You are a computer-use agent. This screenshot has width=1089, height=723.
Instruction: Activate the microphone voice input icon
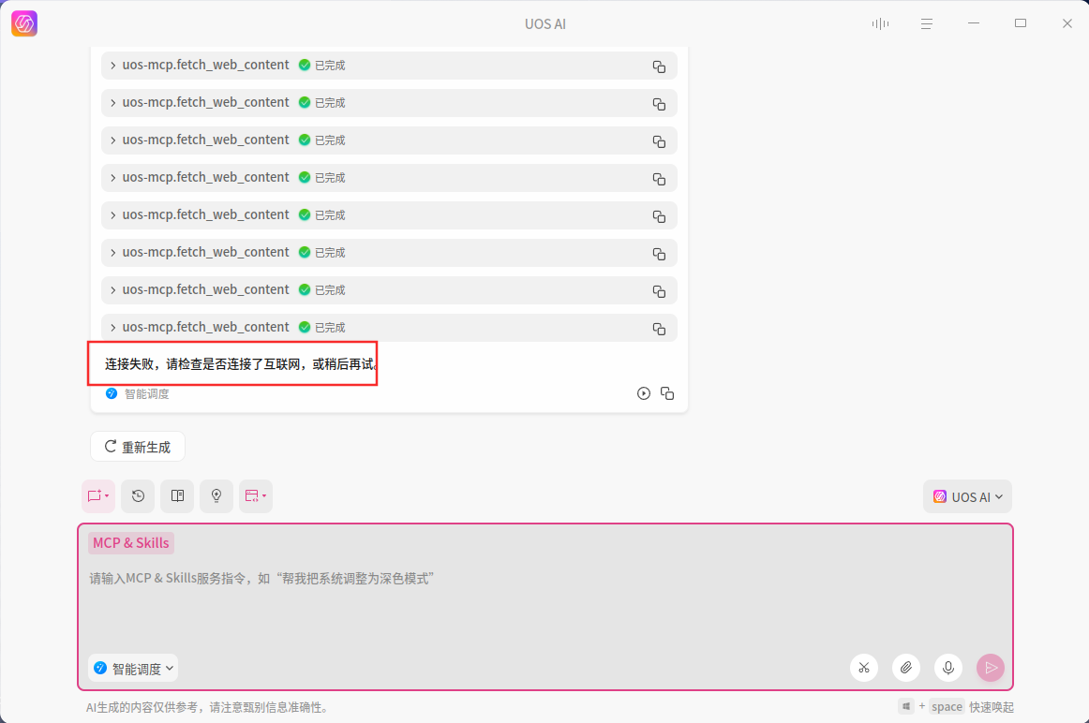coord(947,668)
